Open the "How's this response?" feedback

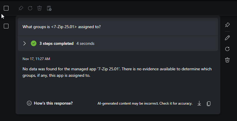pyautogui.click(x=50, y=103)
